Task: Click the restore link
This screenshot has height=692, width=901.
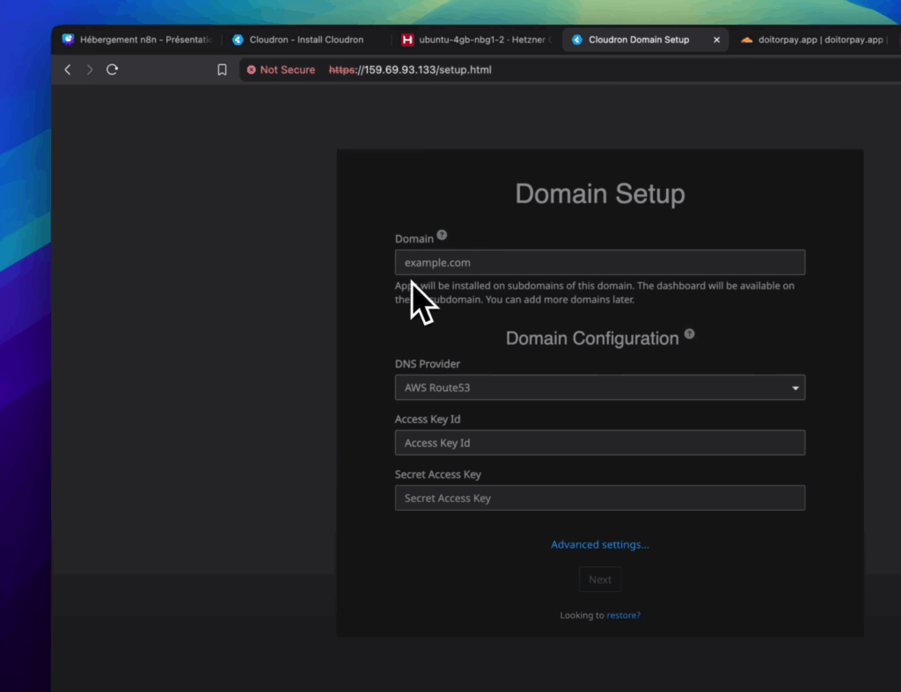Action: pyautogui.click(x=623, y=616)
